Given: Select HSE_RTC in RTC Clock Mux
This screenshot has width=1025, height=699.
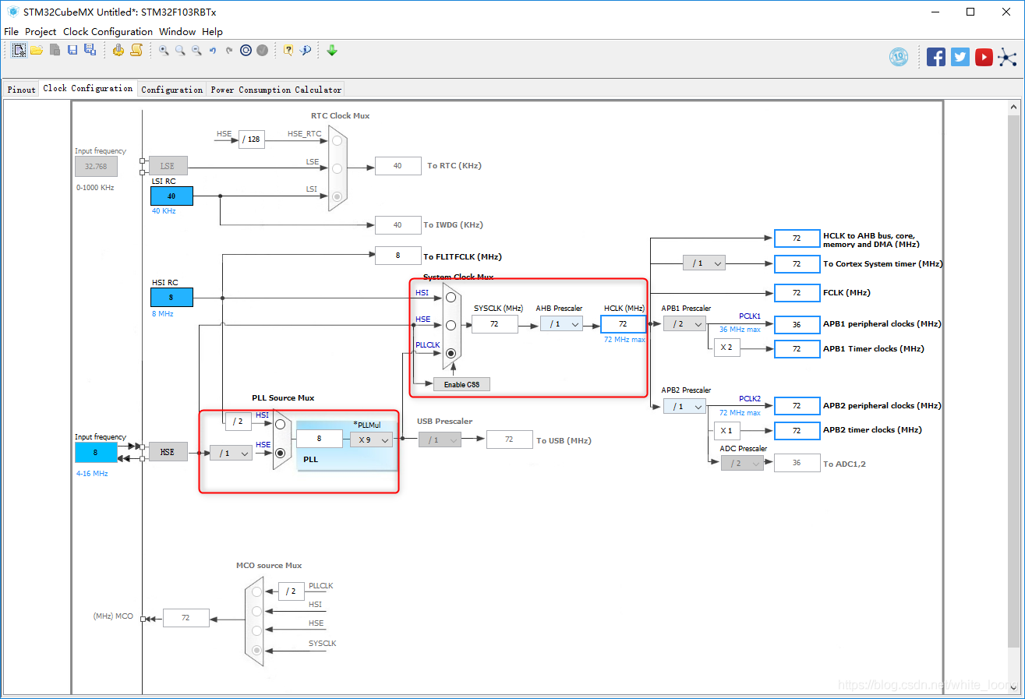Looking at the screenshot, I should point(337,140).
